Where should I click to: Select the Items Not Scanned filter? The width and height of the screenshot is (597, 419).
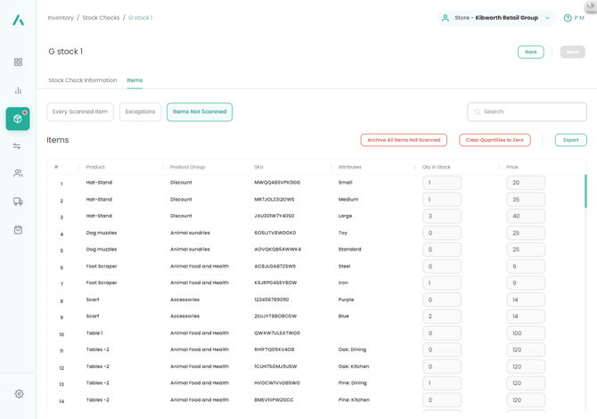pyautogui.click(x=200, y=112)
